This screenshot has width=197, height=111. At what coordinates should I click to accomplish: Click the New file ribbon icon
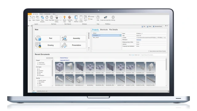pos(30,17)
